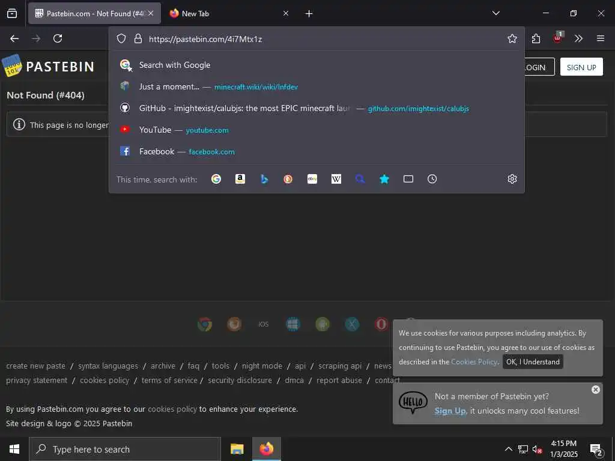Image resolution: width=615 pixels, height=461 pixels.
Task: Open the archive footer link
Action: [x=163, y=366]
